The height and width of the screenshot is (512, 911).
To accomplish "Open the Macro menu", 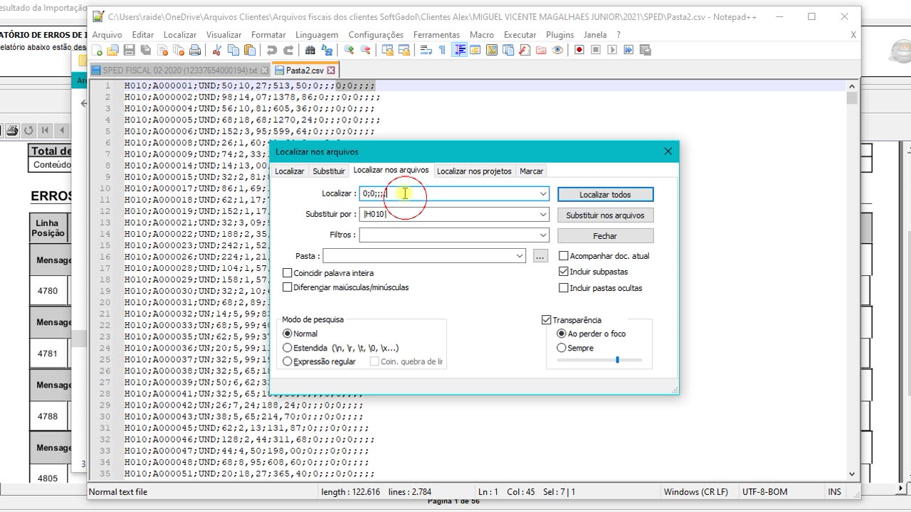I will 482,34.
